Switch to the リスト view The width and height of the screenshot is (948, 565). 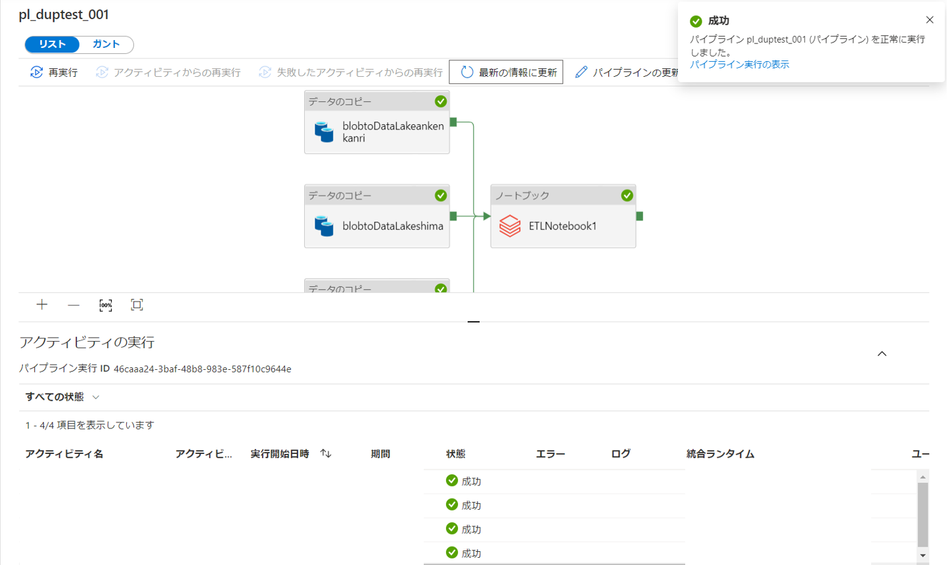pyautogui.click(x=53, y=44)
